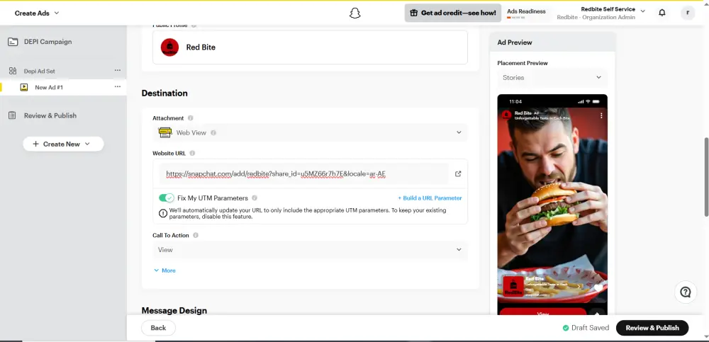The image size is (709, 342).
Task: Click the Website URL info icon
Action: click(x=192, y=153)
